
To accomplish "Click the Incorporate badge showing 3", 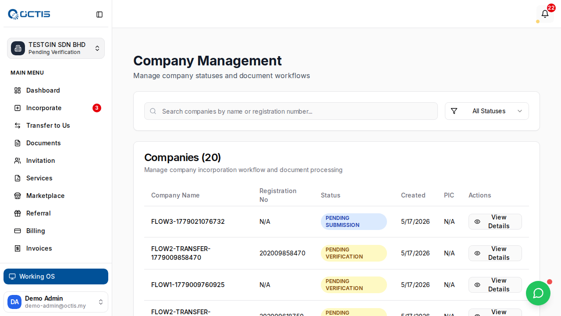I will [x=97, y=108].
